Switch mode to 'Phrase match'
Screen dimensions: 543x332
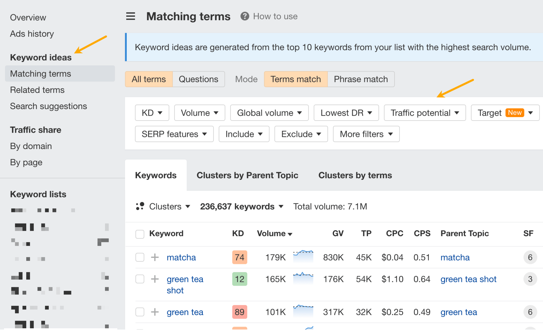pyautogui.click(x=361, y=79)
